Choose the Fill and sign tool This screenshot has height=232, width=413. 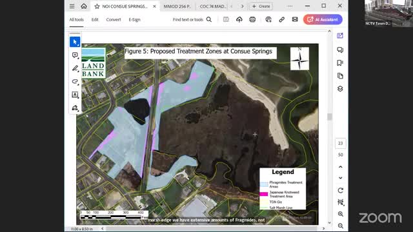(75, 108)
